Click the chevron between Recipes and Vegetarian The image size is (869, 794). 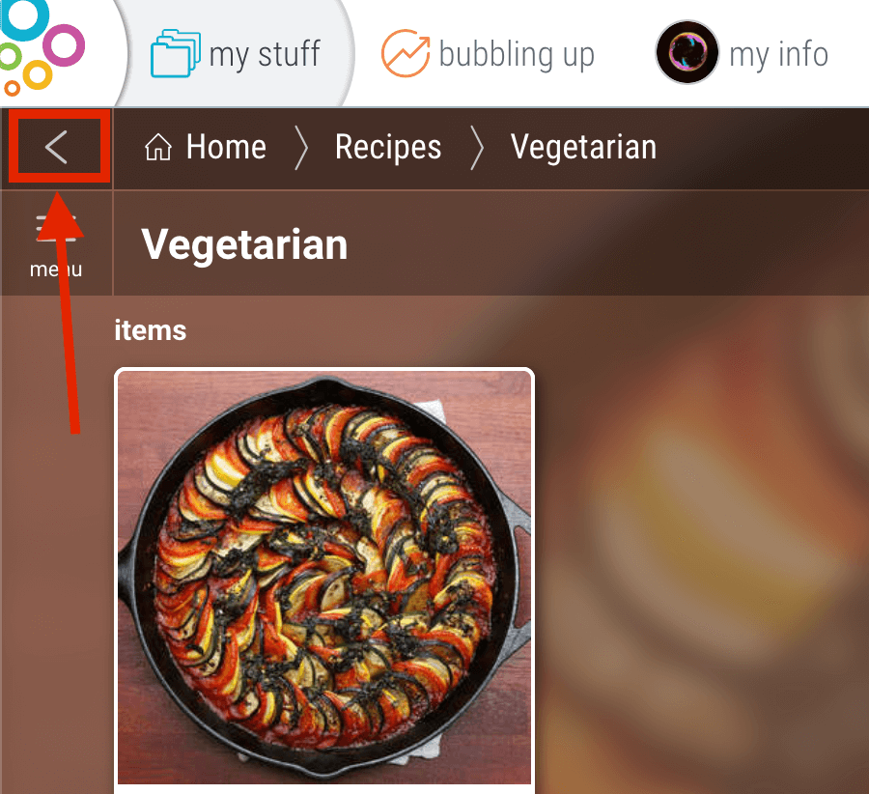click(x=477, y=148)
